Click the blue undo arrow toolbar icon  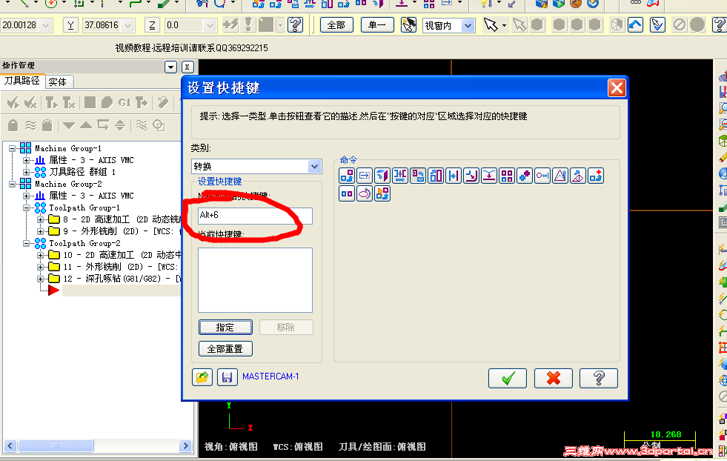(636, 24)
